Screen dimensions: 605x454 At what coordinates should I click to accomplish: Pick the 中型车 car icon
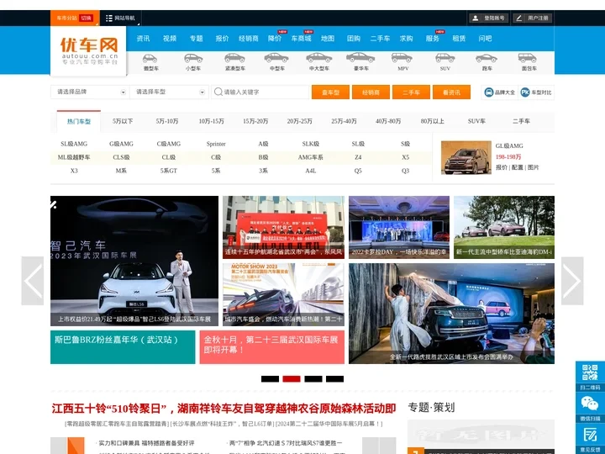[x=276, y=58]
